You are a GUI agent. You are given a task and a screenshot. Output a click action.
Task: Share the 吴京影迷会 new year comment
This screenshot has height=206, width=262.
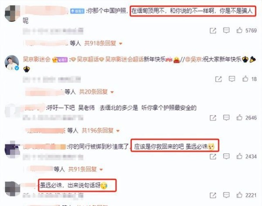point(218,79)
